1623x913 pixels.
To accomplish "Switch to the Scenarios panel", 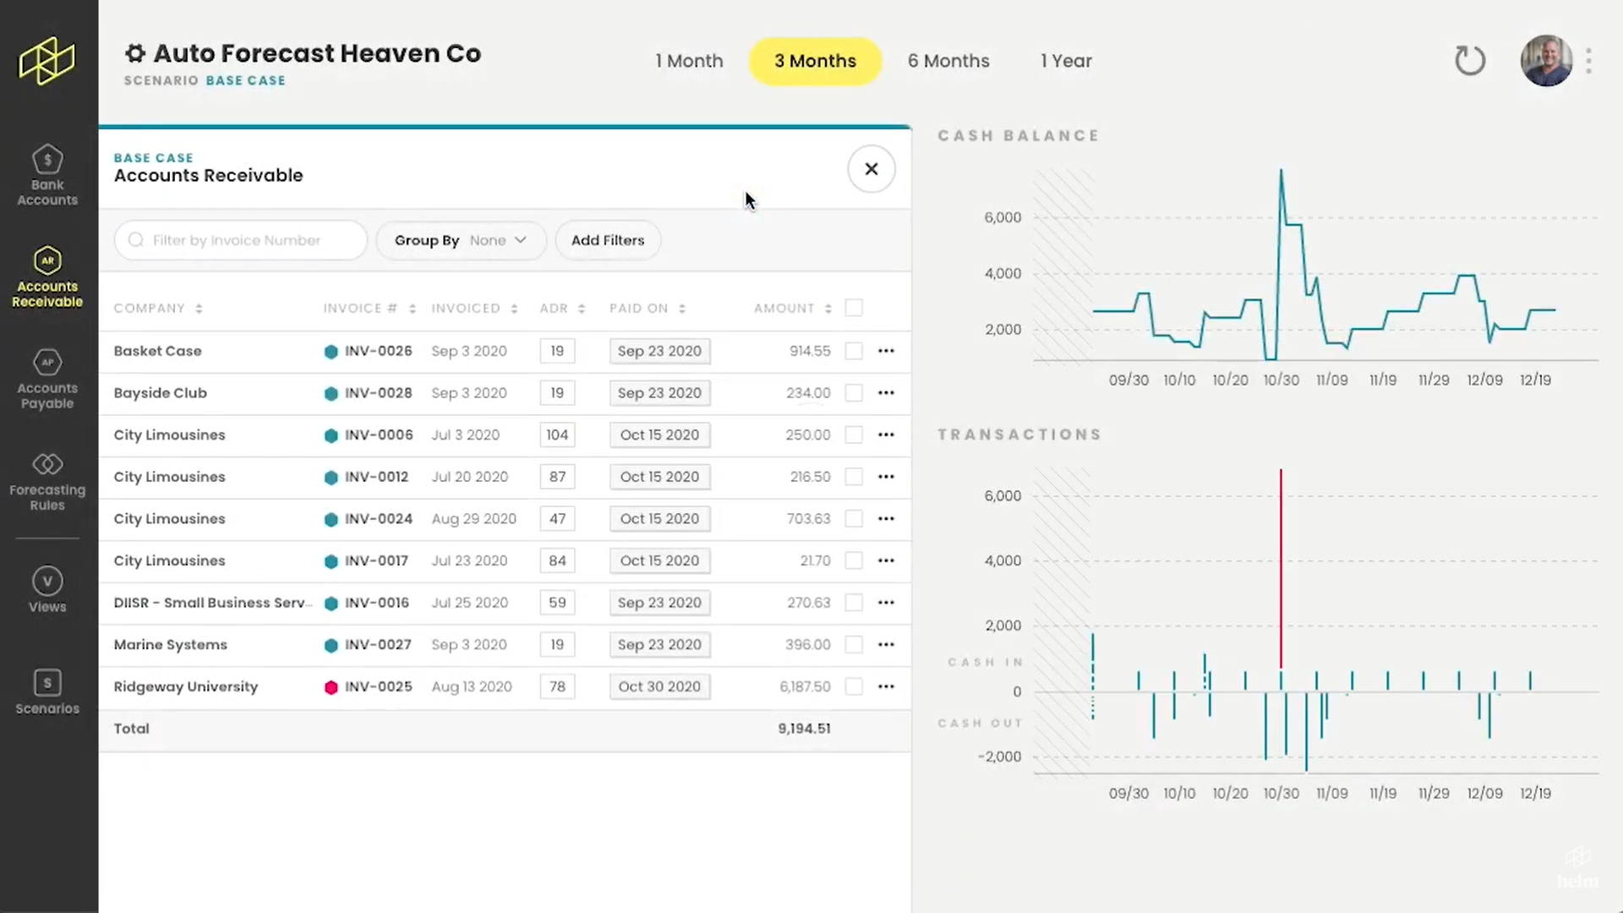I will (46, 692).
